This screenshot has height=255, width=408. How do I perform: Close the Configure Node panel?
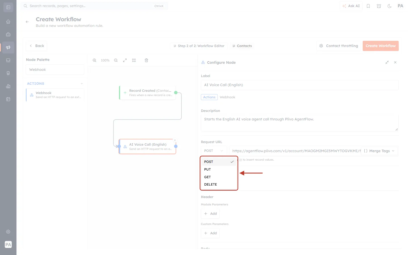[395, 62]
